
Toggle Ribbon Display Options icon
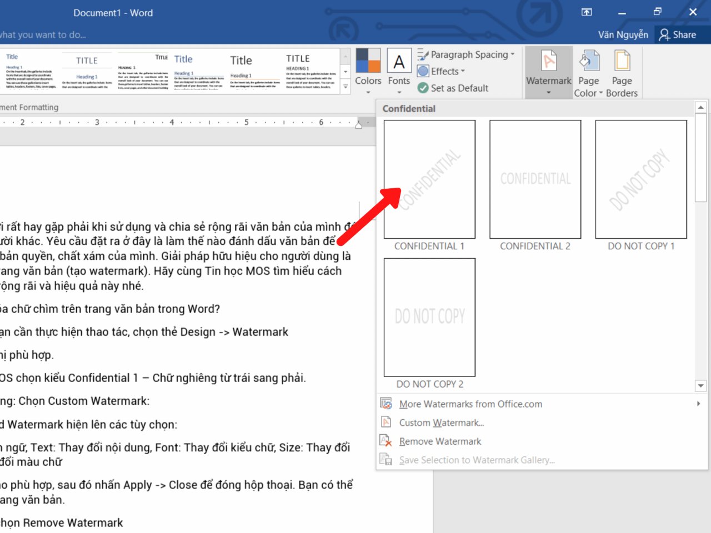click(x=587, y=12)
